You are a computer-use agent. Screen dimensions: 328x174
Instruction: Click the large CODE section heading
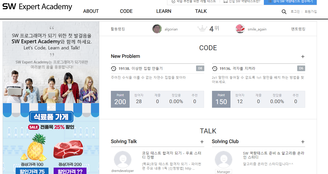[208, 48]
